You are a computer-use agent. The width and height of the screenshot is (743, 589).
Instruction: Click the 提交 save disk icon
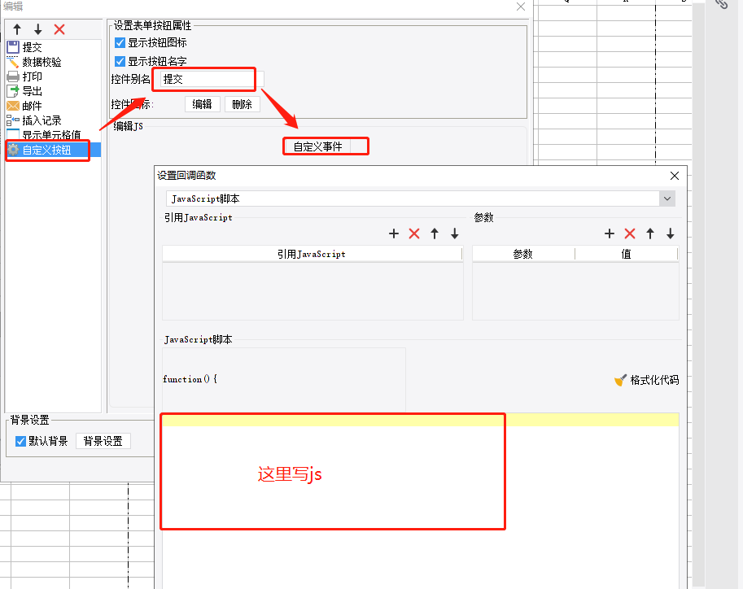[x=13, y=47]
